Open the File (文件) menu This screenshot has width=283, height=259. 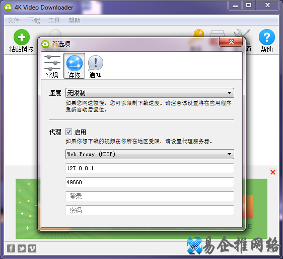14,20
